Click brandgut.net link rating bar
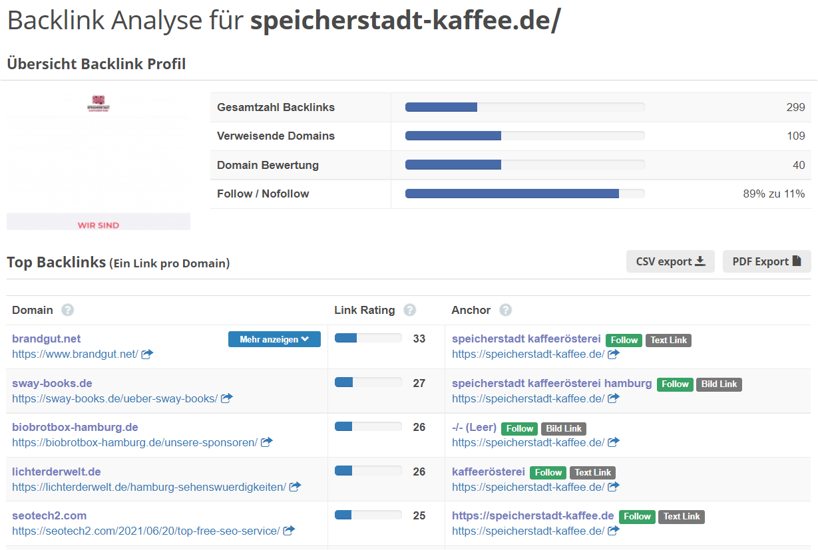 pyautogui.click(x=368, y=338)
